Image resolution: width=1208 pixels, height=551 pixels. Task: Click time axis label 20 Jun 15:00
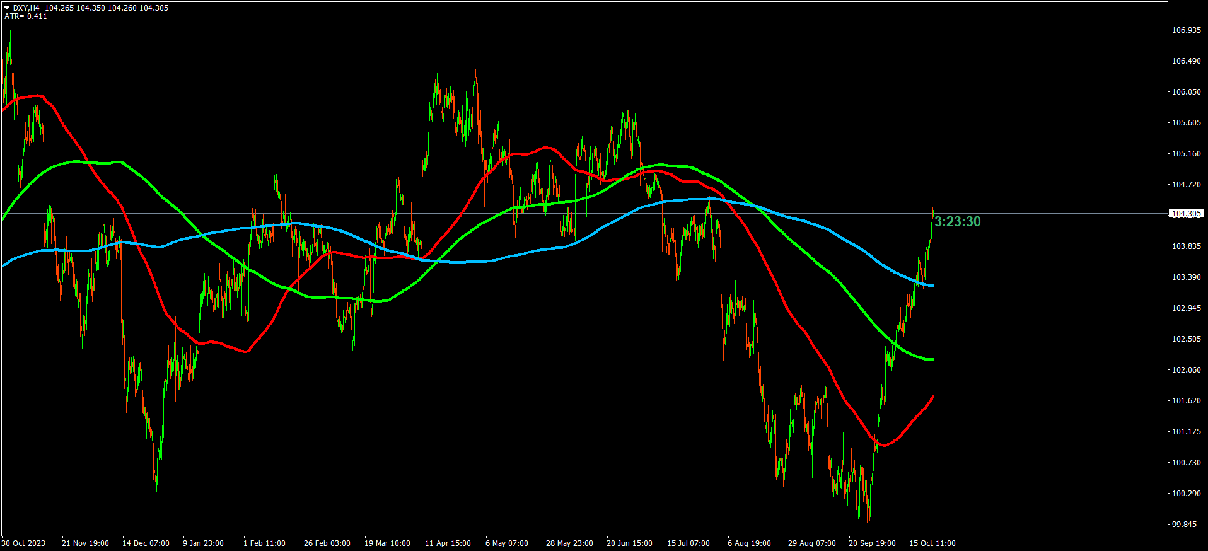pyautogui.click(x=629, y=543)
